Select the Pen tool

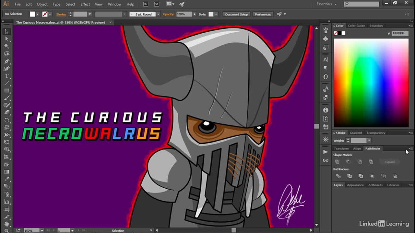6,61
